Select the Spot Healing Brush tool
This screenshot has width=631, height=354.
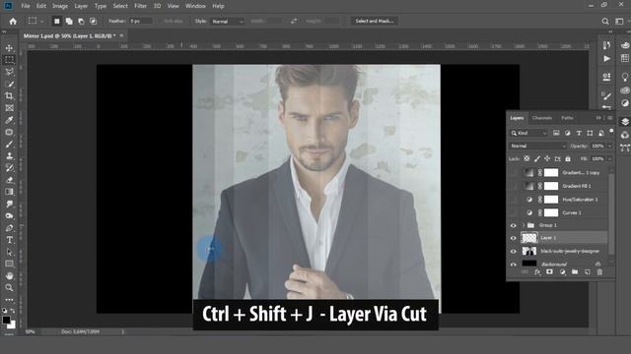pos(9,132)
